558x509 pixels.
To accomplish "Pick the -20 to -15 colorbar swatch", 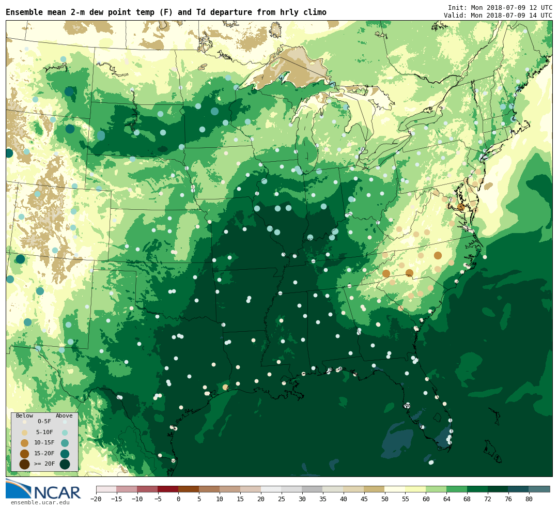I will coord(106,489).
